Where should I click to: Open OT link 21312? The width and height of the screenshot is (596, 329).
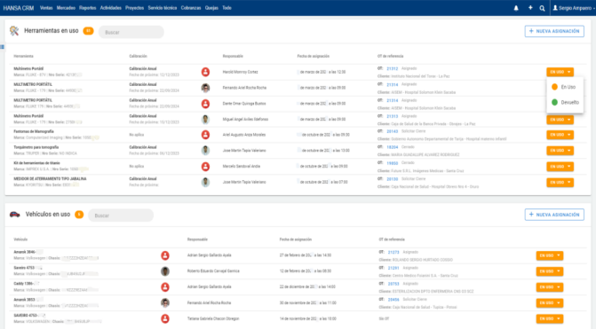[392, 68]
